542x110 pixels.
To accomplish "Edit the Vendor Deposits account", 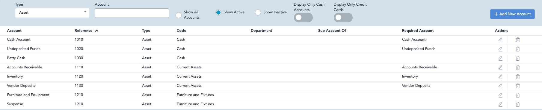I will point(500,86).
